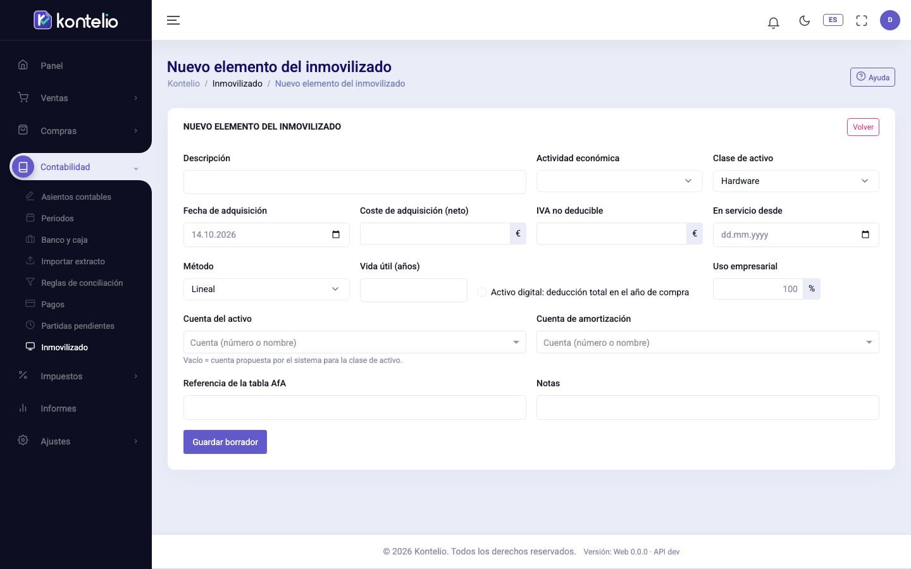Click the Ajustes gear icon
The image size is (911, 569).
(x=23, y=440)
